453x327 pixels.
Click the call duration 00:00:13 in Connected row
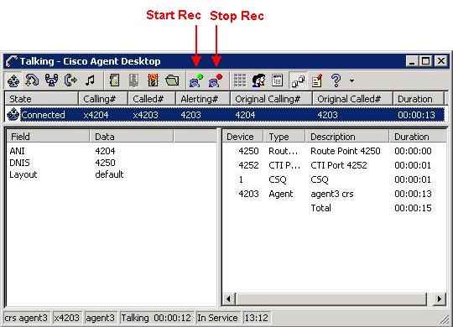[416, 115]
